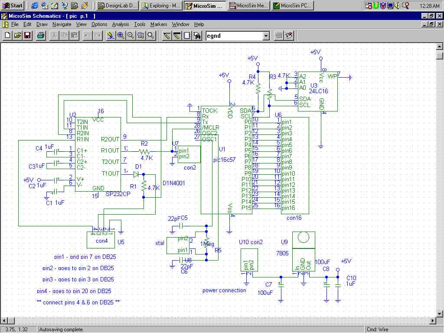Zoom in with the plus magnifier icon

[x=121, y=36]
